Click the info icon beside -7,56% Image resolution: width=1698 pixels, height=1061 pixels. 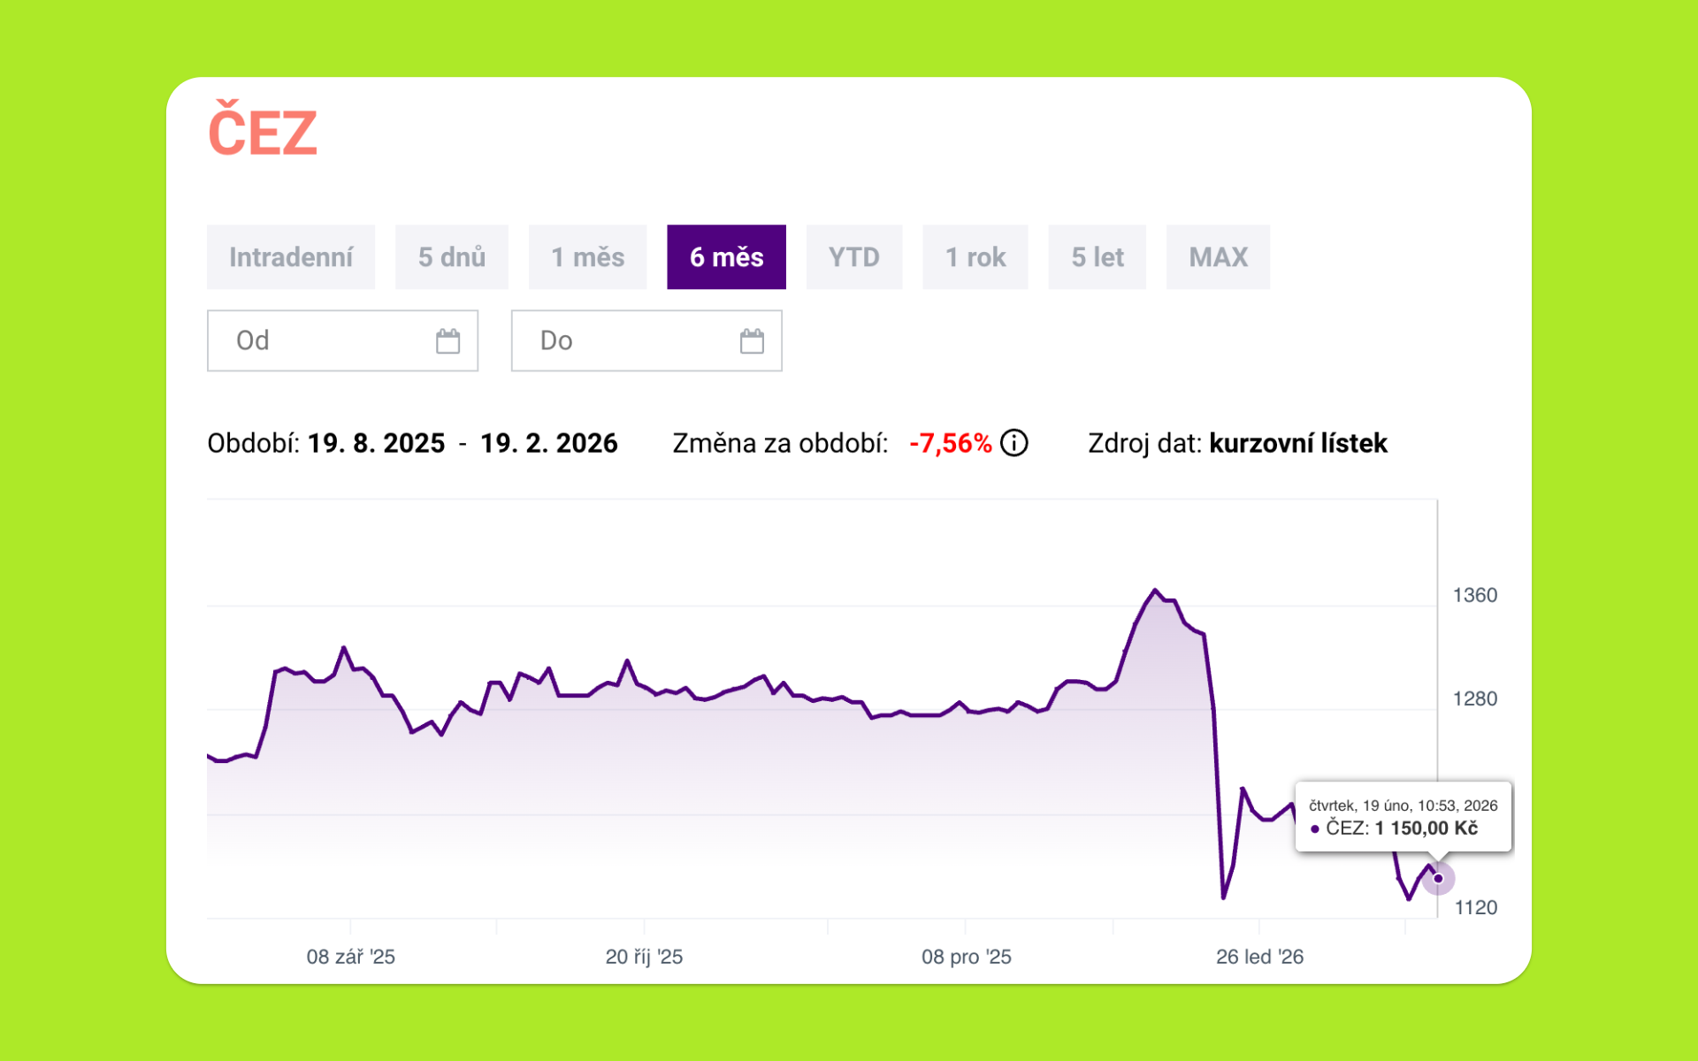pyautogui.click(x=1014, y=443)
